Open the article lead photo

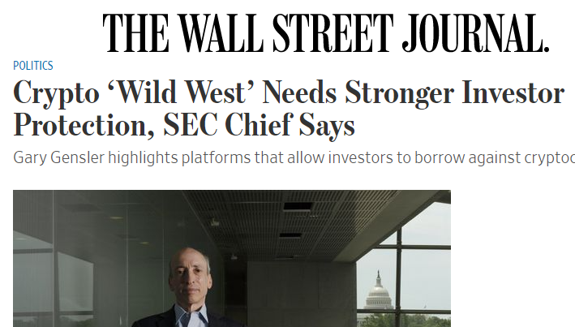click(231, 258)
